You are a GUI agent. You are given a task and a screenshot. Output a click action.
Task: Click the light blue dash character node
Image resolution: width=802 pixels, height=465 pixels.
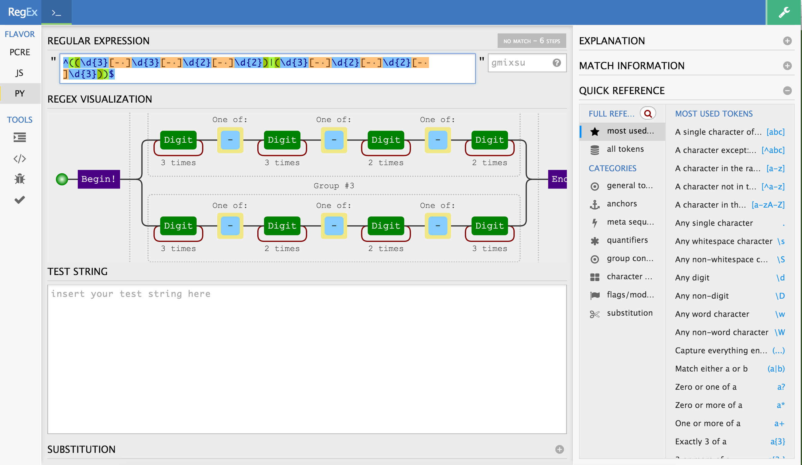click(x=230, y=140)
